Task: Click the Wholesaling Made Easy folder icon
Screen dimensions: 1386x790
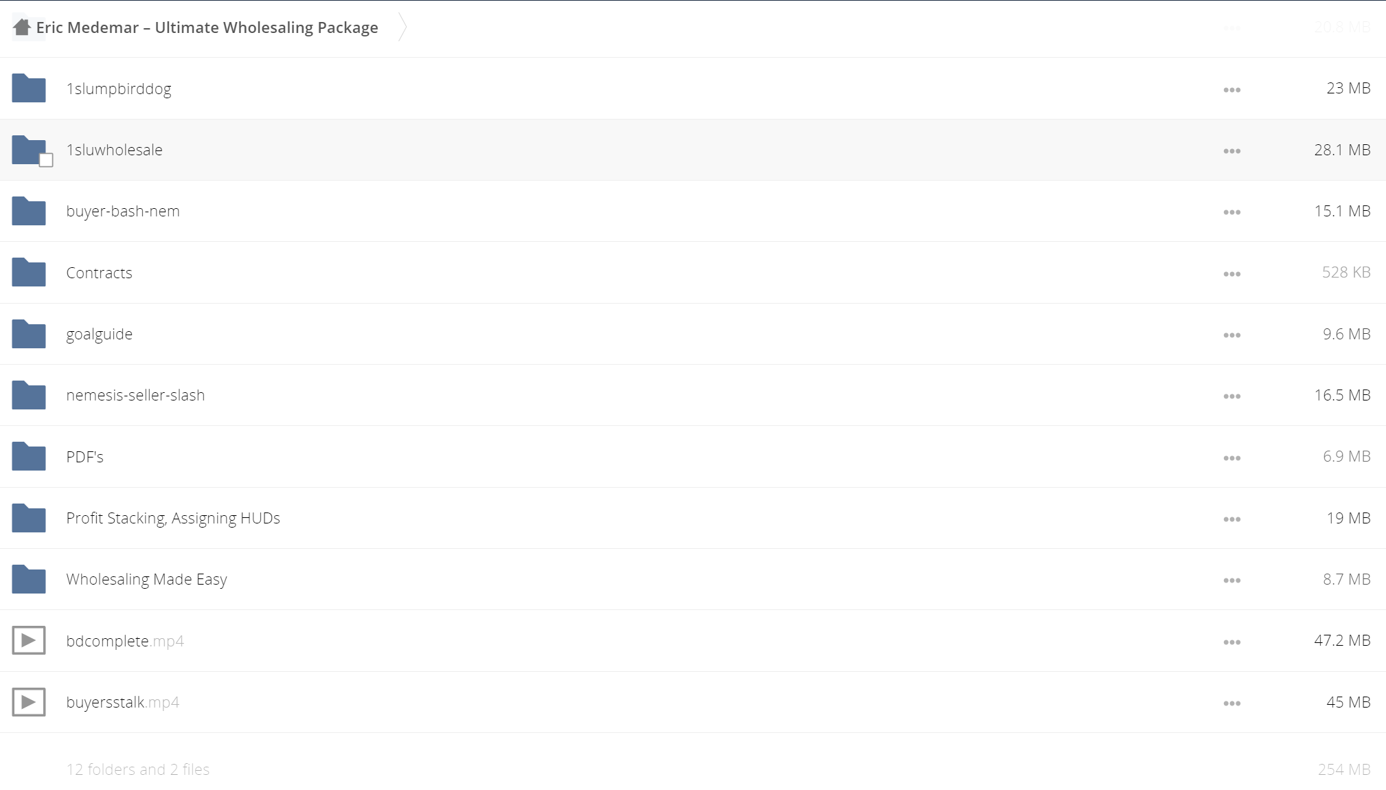Action: (x=29, y=579)
